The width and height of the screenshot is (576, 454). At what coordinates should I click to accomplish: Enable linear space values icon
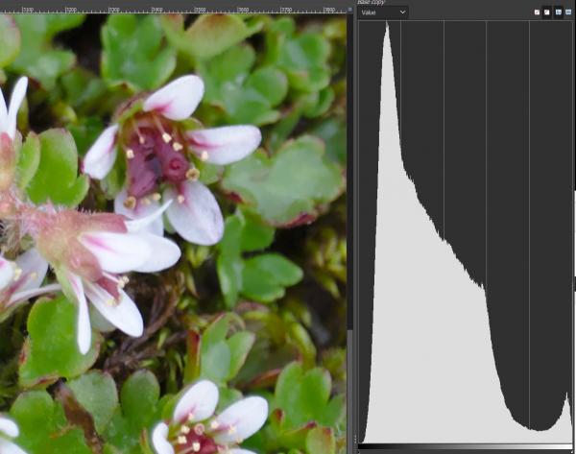(537, 12)
